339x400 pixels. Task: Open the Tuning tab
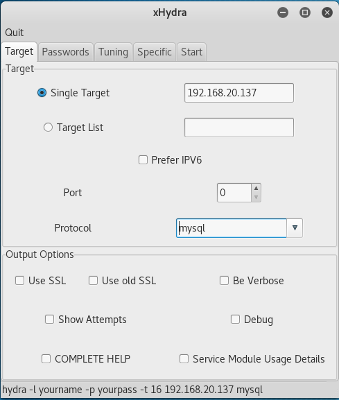click(x=113, y=52)
